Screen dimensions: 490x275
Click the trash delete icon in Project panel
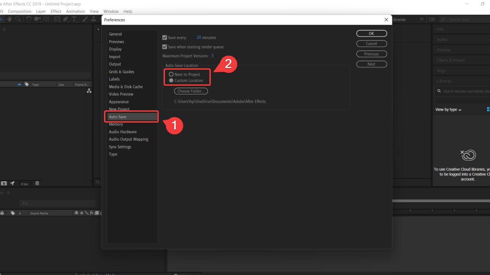[x=37, y=183]
